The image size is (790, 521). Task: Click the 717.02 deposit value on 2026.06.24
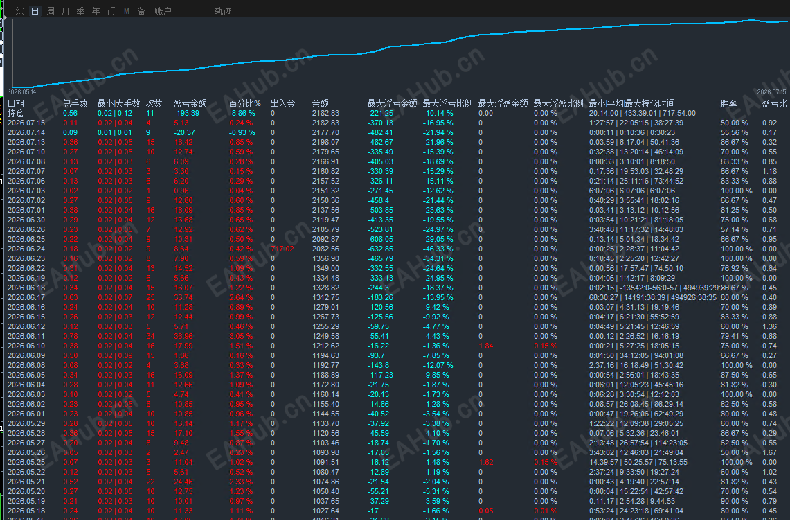[282, 249]
